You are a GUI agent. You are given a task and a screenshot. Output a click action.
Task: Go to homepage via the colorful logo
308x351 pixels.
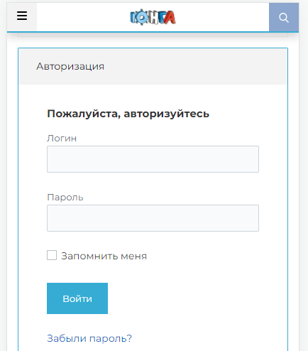[x=153, y=17]
